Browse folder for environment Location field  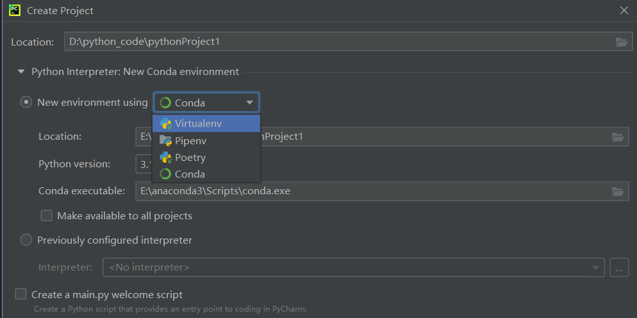(x=617, y=137)
